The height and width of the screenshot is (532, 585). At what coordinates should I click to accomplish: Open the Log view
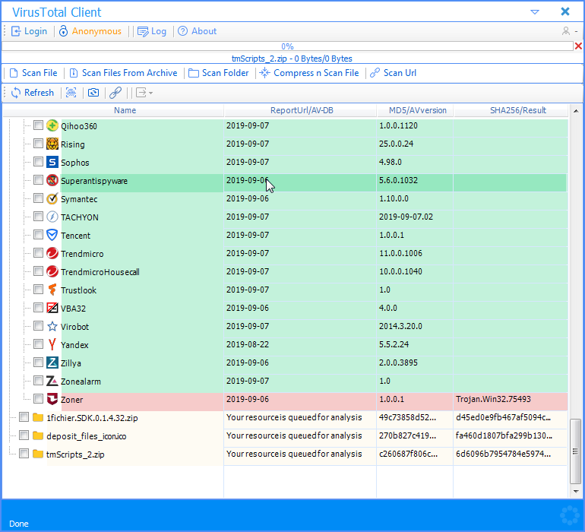pos(152,31)
